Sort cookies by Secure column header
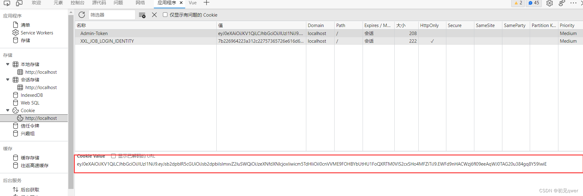Viewport: 583px width, 196px height. (x=460, y=25)
